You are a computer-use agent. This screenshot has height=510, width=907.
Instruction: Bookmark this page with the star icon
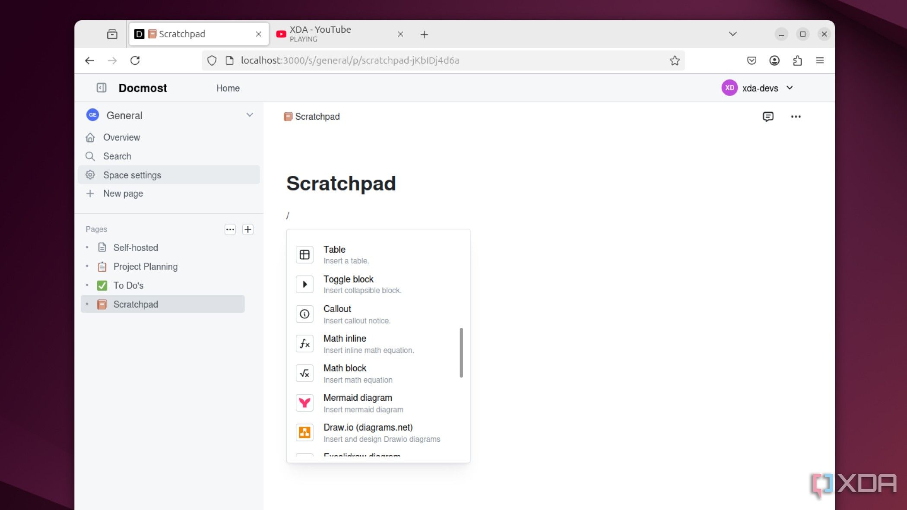coord(675,60)
